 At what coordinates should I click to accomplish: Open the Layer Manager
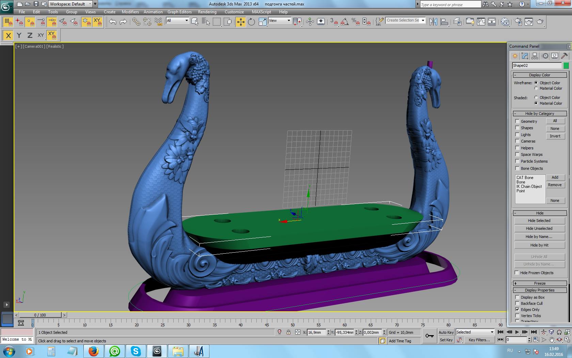point(457,22)
